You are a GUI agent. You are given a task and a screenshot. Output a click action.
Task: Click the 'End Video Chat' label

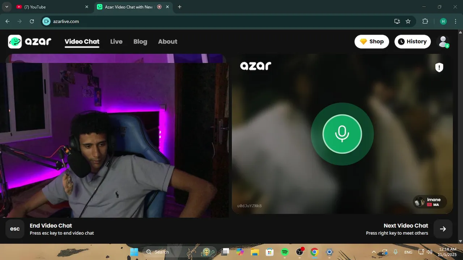point(51,226)
